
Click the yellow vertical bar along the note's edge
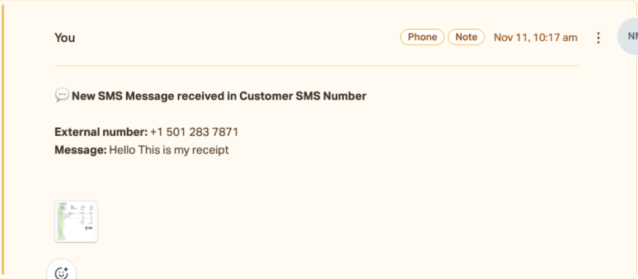(x=3, y=139)
